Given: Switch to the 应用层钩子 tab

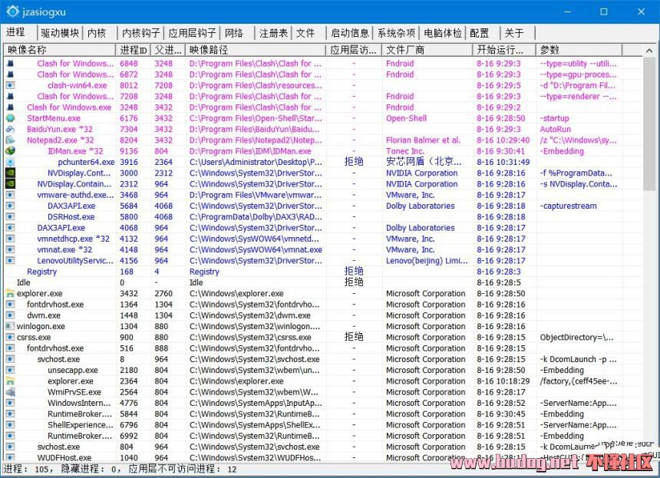Looking at the screenshot, I should [x=192, y=33].
